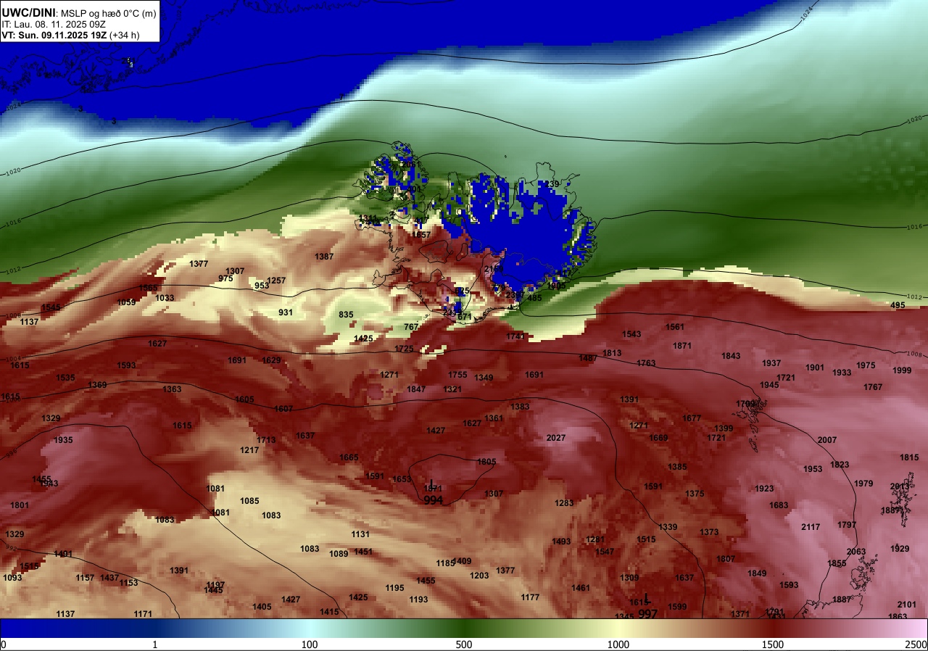Click the green legend segment between 100 and 500
Image resolution: width=928 pixels, height=651 pixels.
click(386, 628)
